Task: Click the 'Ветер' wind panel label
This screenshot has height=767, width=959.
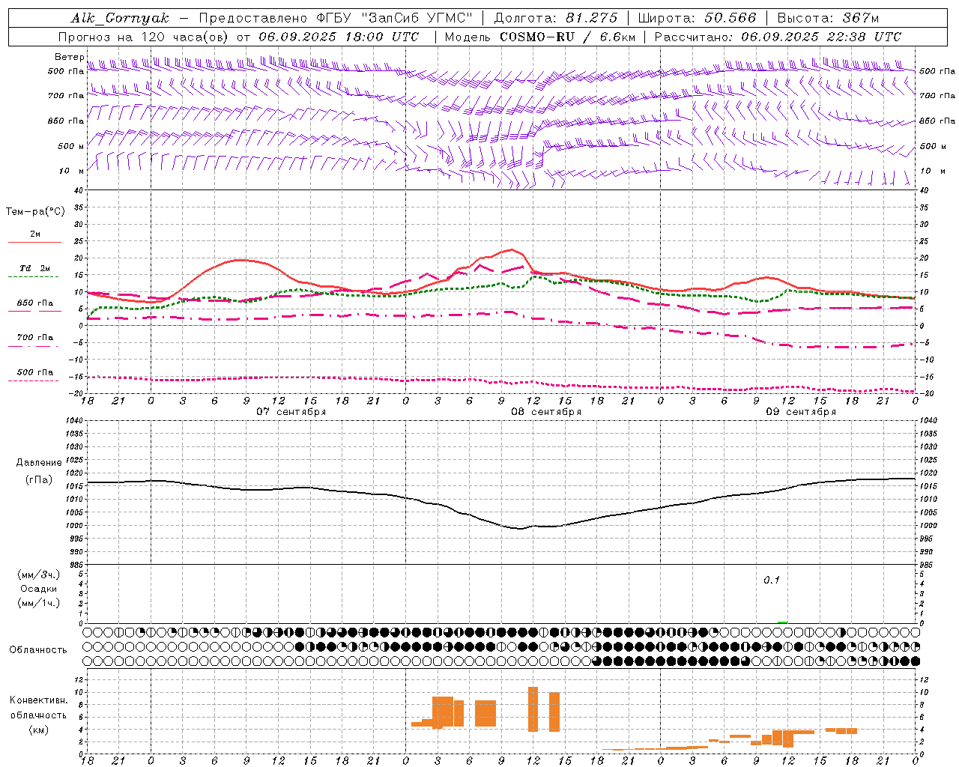Action: click(70, 57)
